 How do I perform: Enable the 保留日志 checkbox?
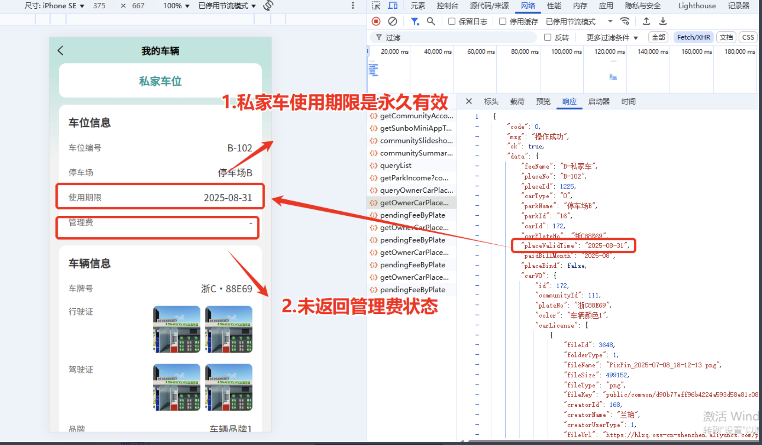(452, 21)
